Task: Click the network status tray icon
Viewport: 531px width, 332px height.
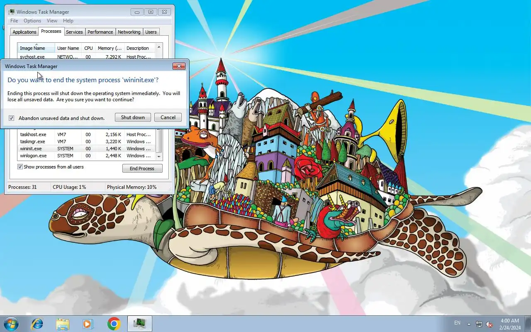Action: point(479,324)
